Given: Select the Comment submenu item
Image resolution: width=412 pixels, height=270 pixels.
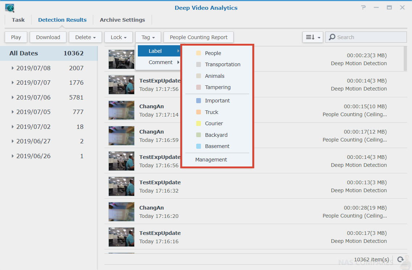Looking at the screenshot, I should (159, 62).
